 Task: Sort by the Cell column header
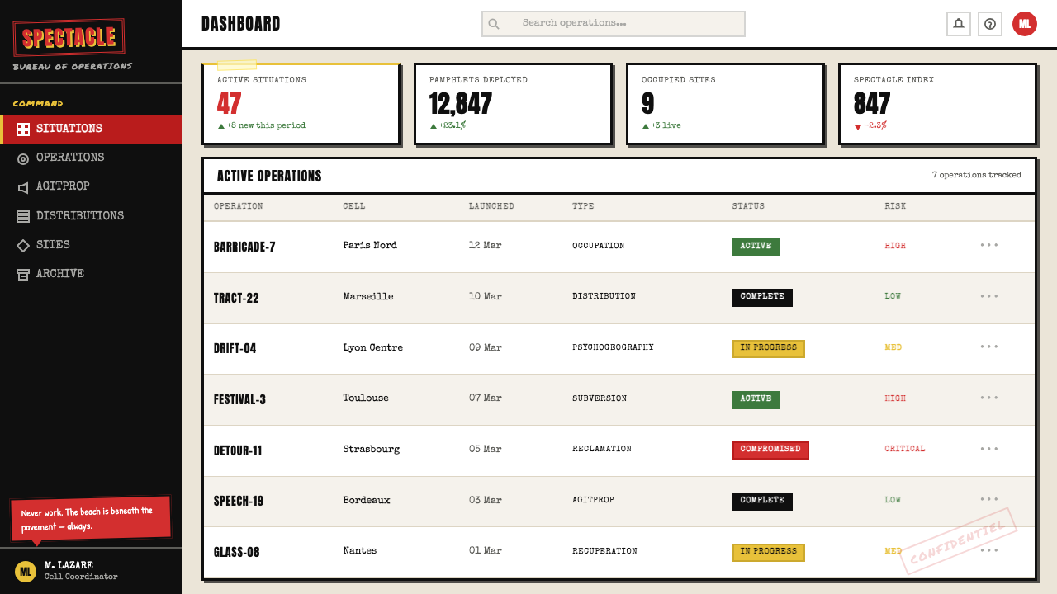[354, 206]
